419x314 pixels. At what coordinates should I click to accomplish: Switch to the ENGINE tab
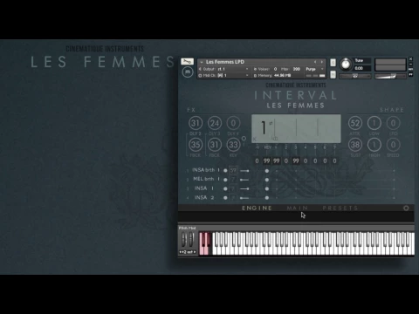tap(257, 208)
